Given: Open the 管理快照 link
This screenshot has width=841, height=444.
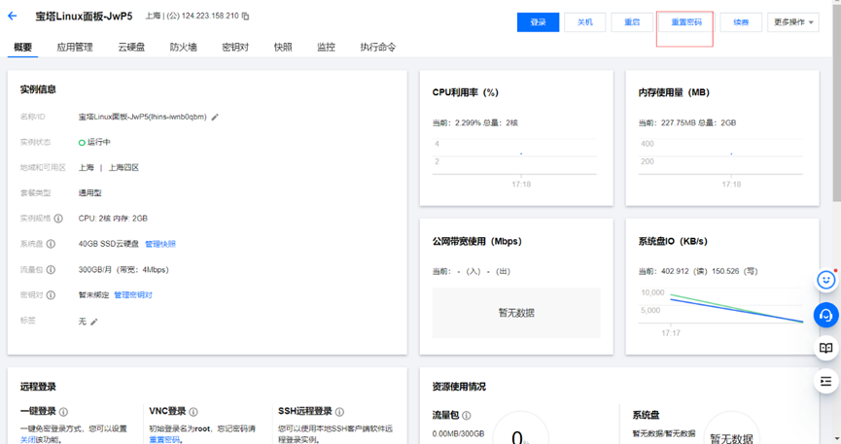Looking at the screenshot, I should pos(160,244).
